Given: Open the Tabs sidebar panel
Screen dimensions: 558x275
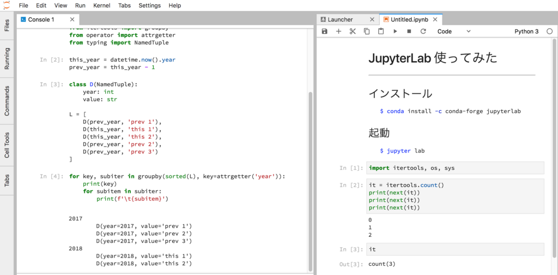Looking at the screenshot, I should point(7,181).
